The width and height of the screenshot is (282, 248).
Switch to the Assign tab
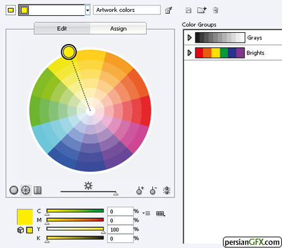pyautogui.click(x=118, y=28)
